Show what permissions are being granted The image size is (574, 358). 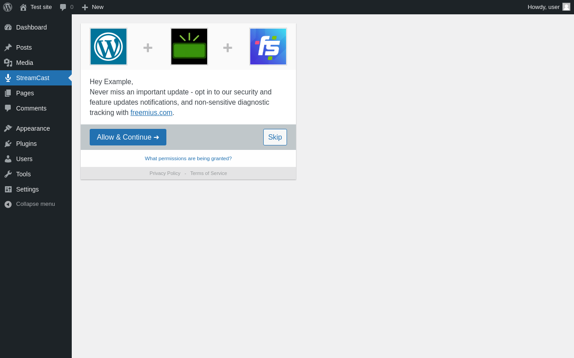pos(188,158)
